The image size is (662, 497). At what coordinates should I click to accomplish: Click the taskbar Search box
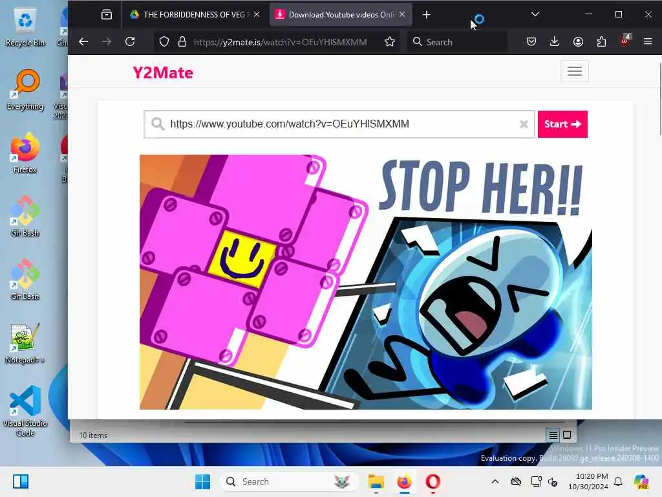click(x=289, y=481)
